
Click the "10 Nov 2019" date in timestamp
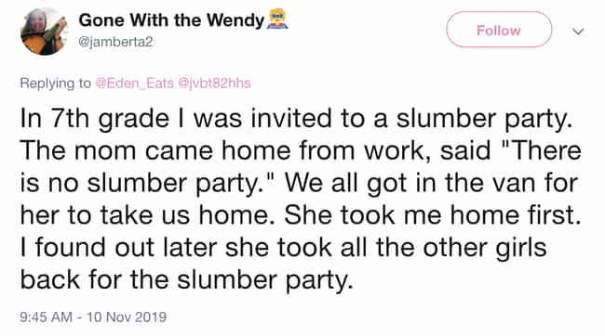coord(127,317)
